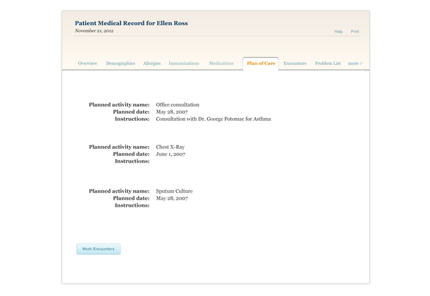Click the Plan of Care tab
The image size is (430, 296).
tap(261, 64)
